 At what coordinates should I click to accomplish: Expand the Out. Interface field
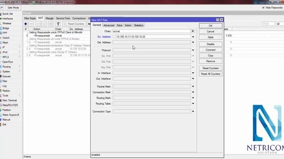click(x=193, y=79)
